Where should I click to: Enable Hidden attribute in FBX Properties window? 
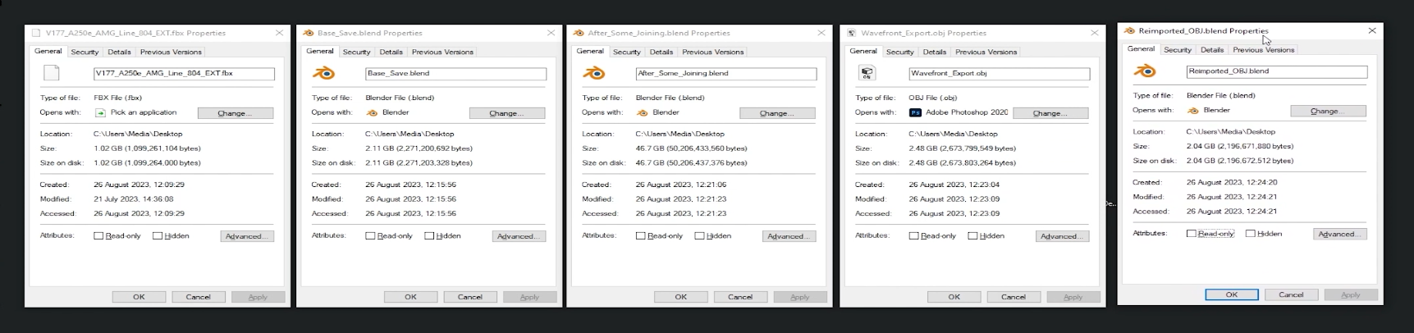tap(158, 235)
